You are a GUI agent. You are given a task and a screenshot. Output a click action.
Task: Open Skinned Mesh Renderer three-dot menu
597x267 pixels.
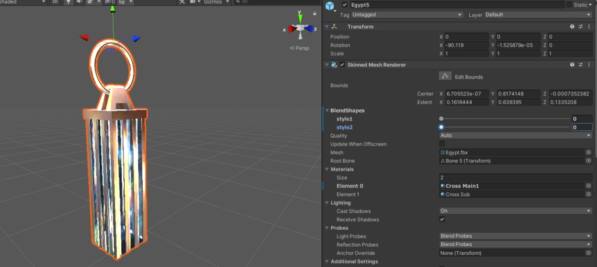tap(589, 65)
